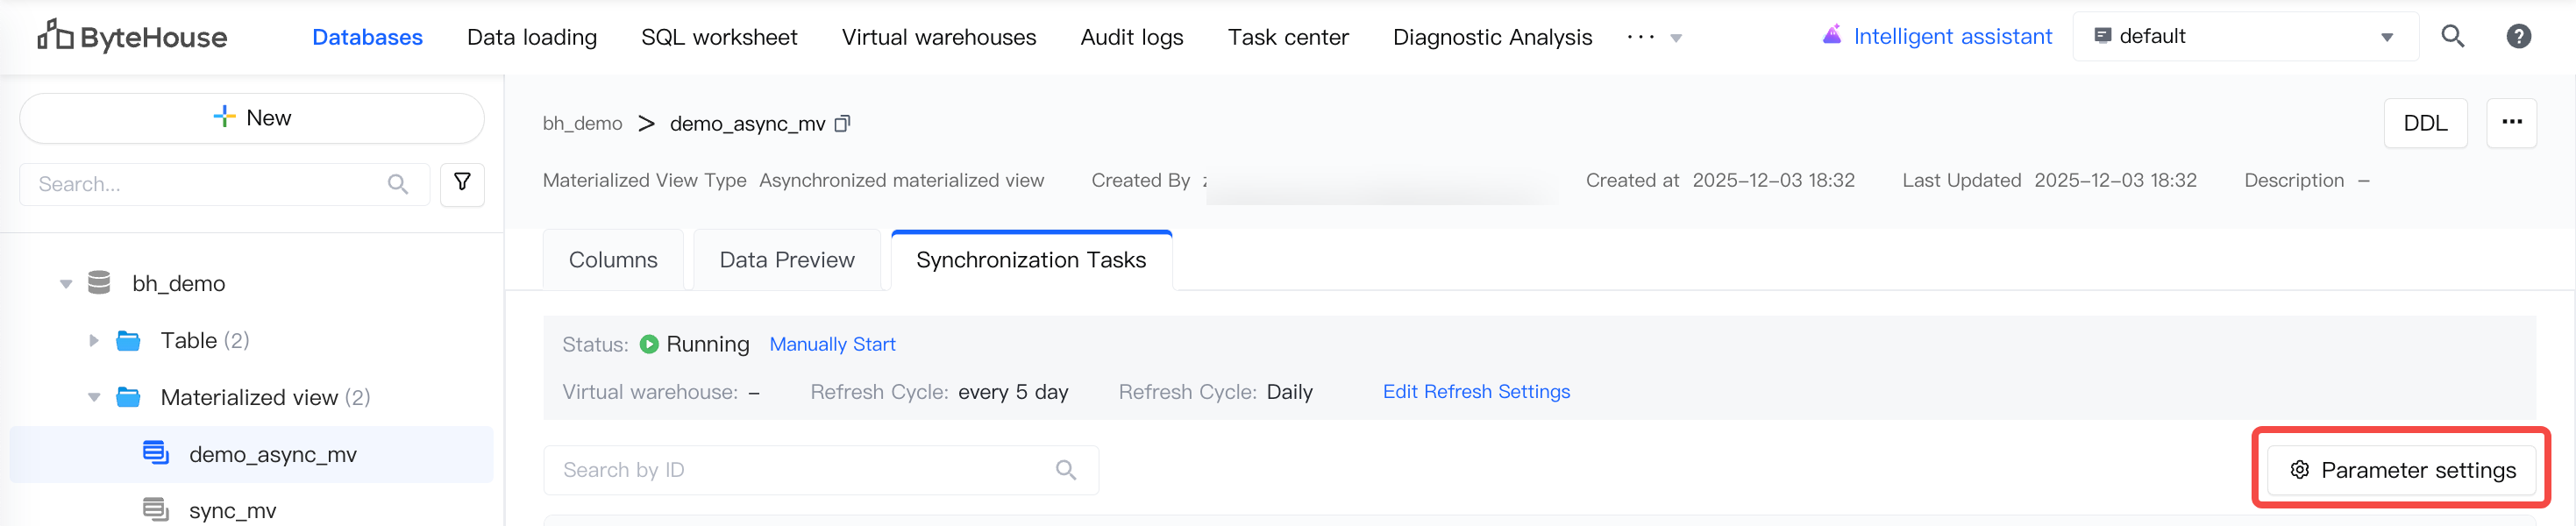Open the three-dot more actions button

[x=2511, y=123]
